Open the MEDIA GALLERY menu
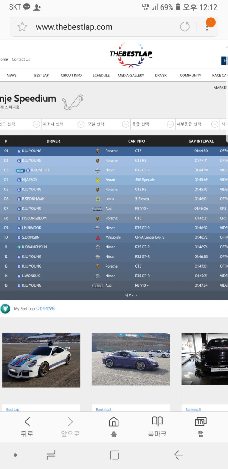 point(131,75)
